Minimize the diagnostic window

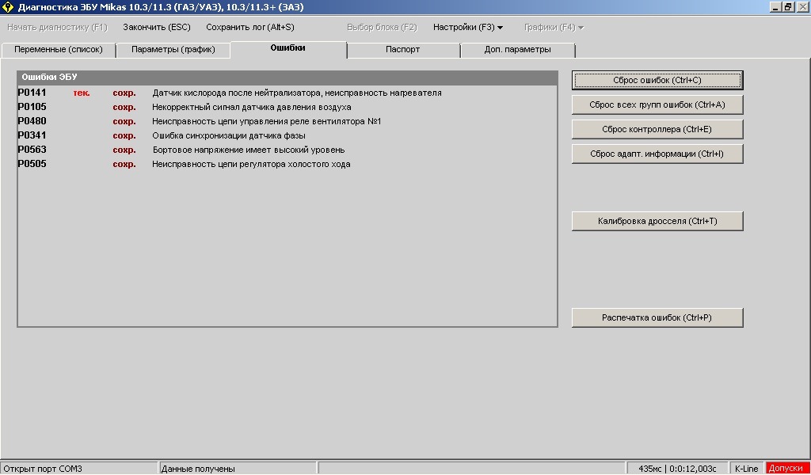point(776,7)
